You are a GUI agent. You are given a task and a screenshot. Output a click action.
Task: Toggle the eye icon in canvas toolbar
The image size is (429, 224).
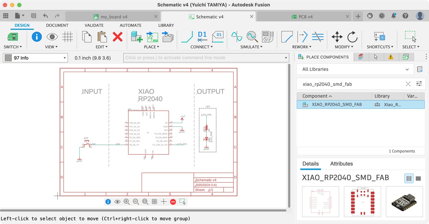pyautogui.click(x=117, y=202)
